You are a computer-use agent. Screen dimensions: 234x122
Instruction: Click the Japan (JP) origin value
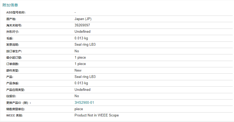tap(83, 19)
